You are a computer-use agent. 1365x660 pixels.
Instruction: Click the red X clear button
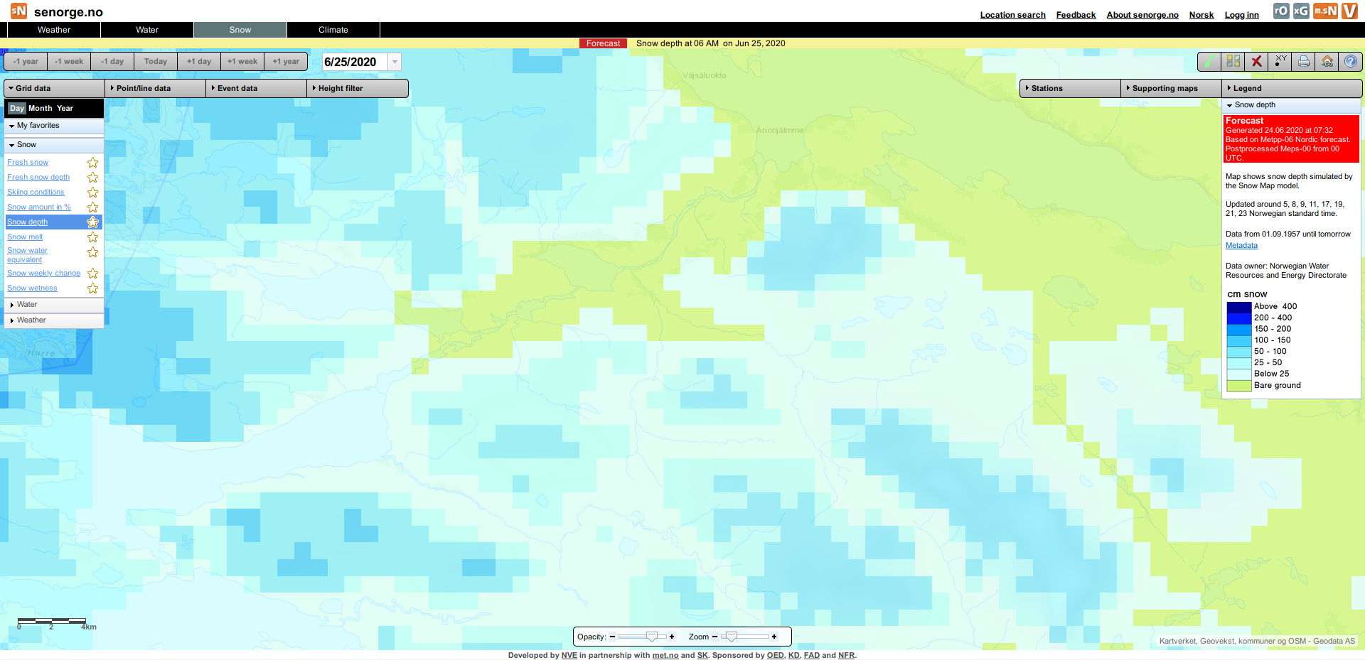point(1257,62)
